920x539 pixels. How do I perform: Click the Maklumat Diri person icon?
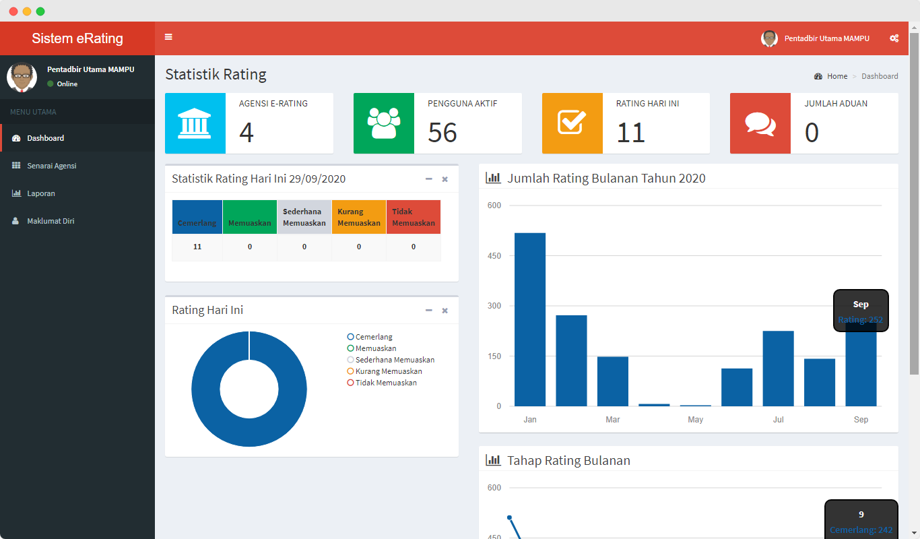tap(15, 221)
